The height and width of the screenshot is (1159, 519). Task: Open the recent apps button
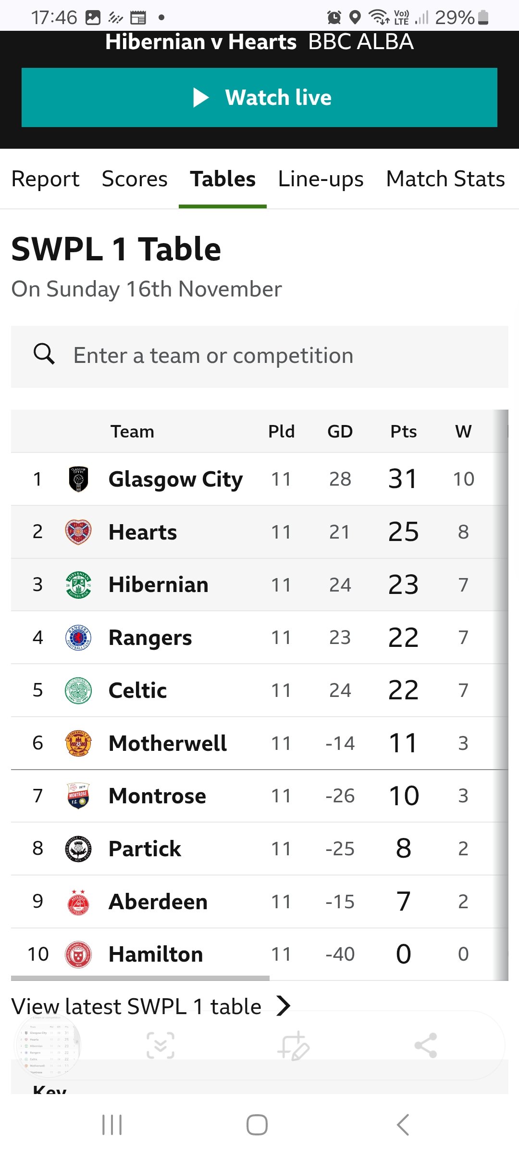coord(112,1126)
